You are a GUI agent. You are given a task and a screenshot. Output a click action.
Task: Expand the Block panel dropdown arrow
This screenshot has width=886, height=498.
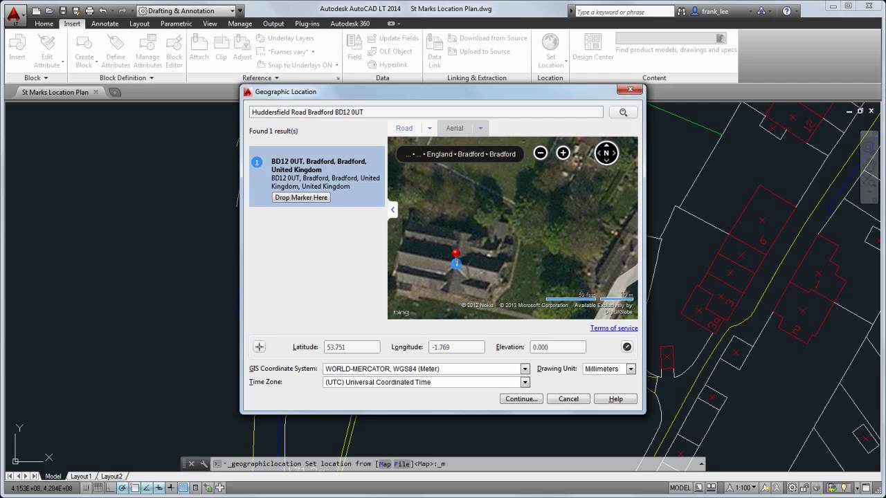pyautogui.click(x=45, y=78)
